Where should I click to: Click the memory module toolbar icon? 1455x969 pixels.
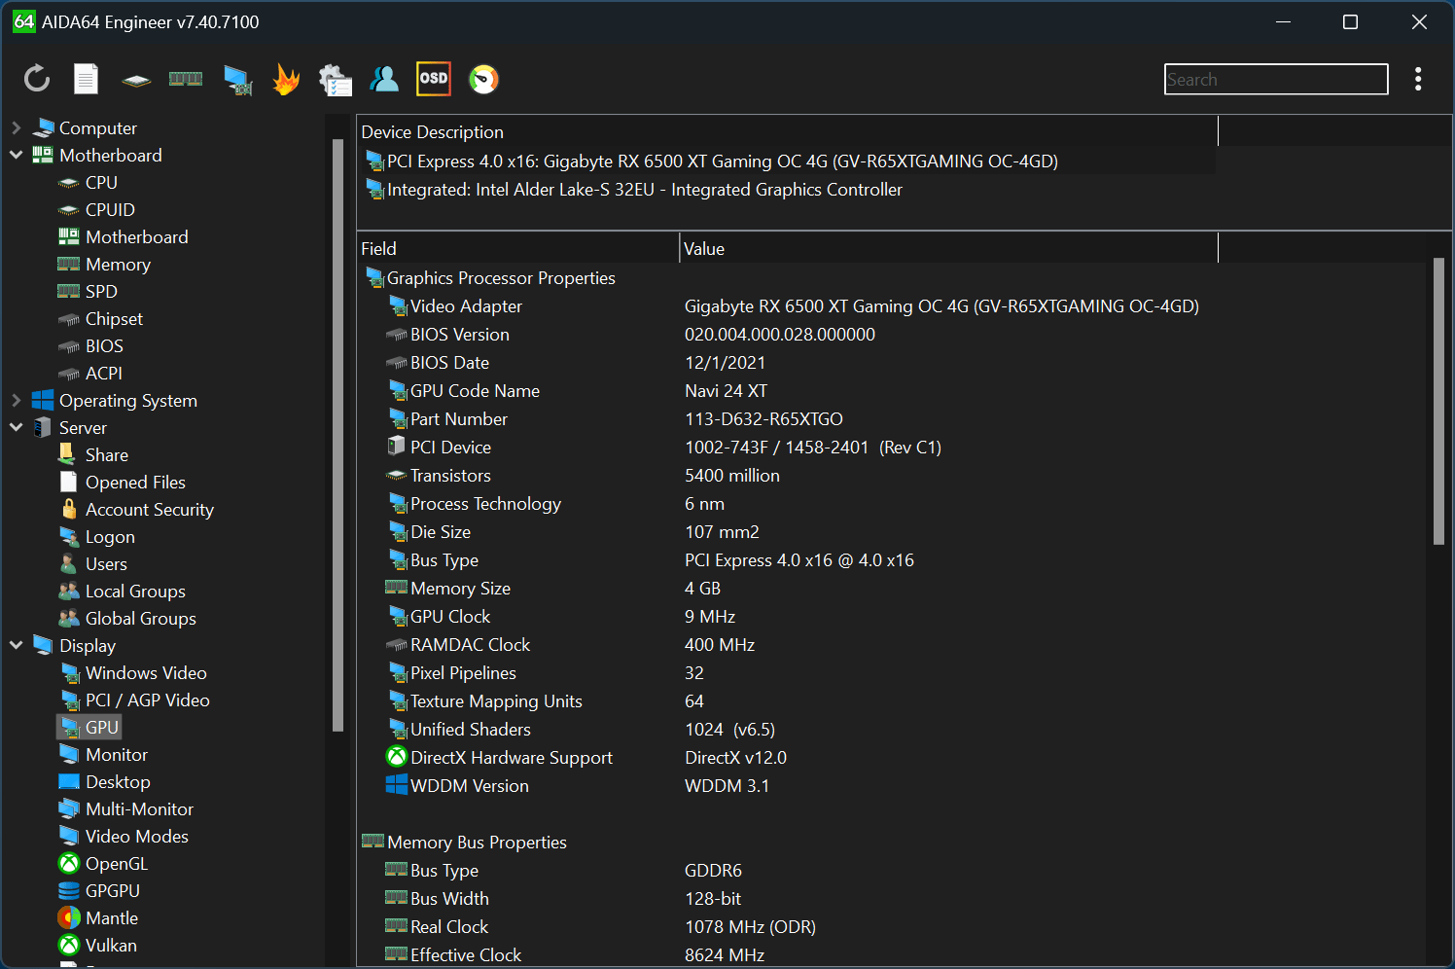pyautogui.click(x=186, y=79)
